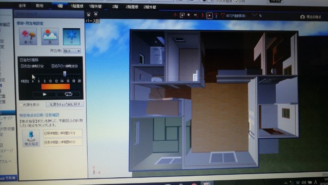Open the speaker volume tray icon
328x185 pixels.
(x=304, y=183)
